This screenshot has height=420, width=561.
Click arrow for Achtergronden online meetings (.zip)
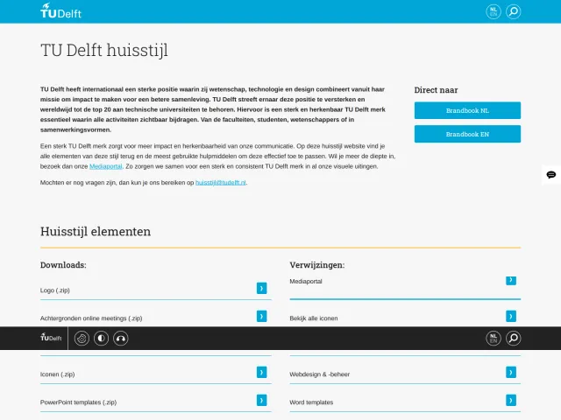click(x=261, y=316)
